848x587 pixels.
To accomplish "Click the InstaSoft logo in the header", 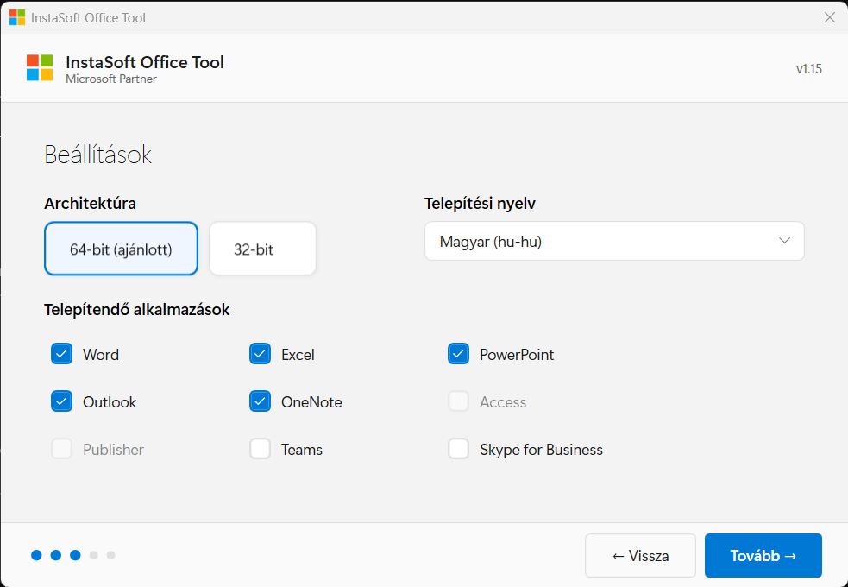I will [x=40, y=67].
